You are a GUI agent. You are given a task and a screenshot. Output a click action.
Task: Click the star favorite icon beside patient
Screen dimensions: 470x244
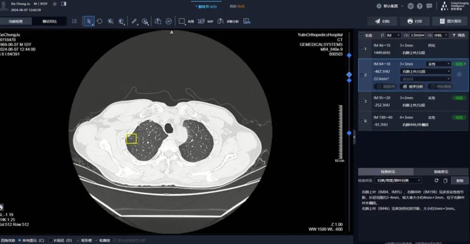pyautogui.click(x=55, y=4)
